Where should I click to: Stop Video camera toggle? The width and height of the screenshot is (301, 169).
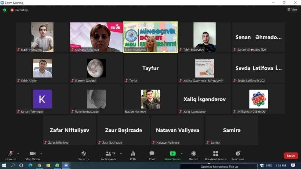[33, 155]
